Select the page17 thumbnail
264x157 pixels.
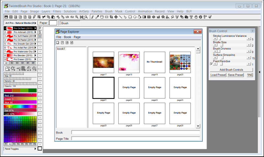[x=103, y=62]
